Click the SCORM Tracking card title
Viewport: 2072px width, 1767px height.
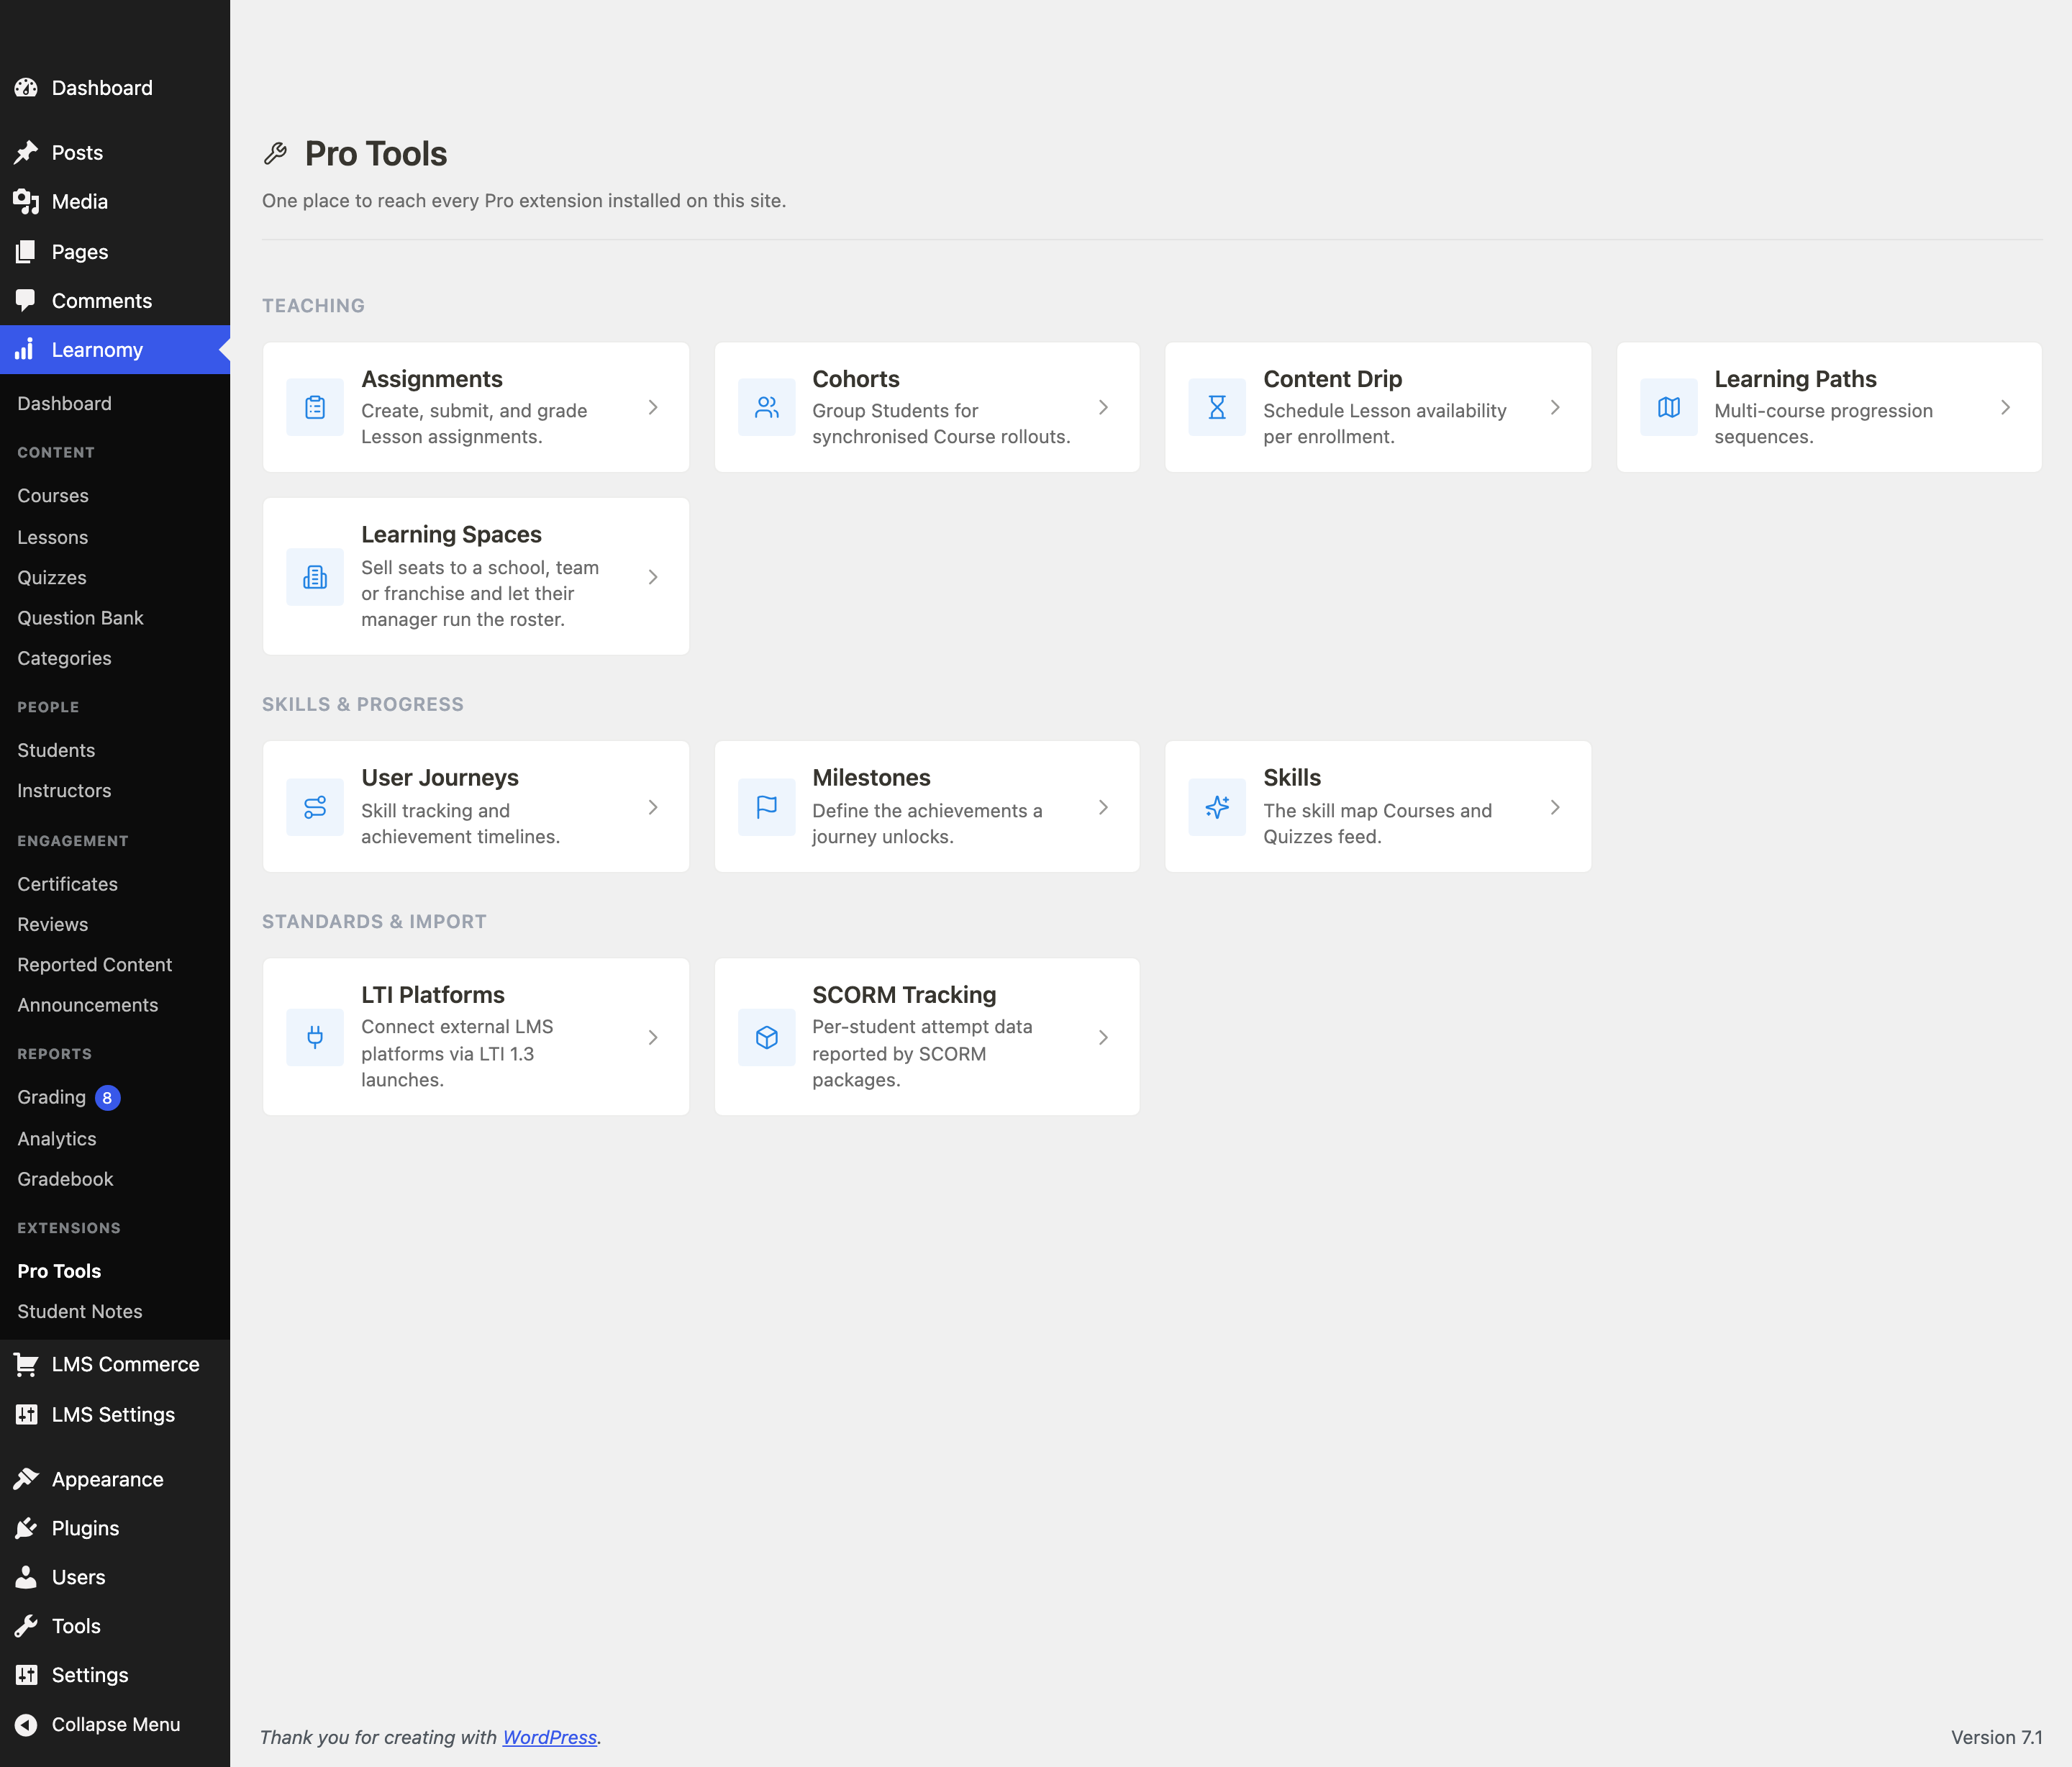click(x=904, y=995)
